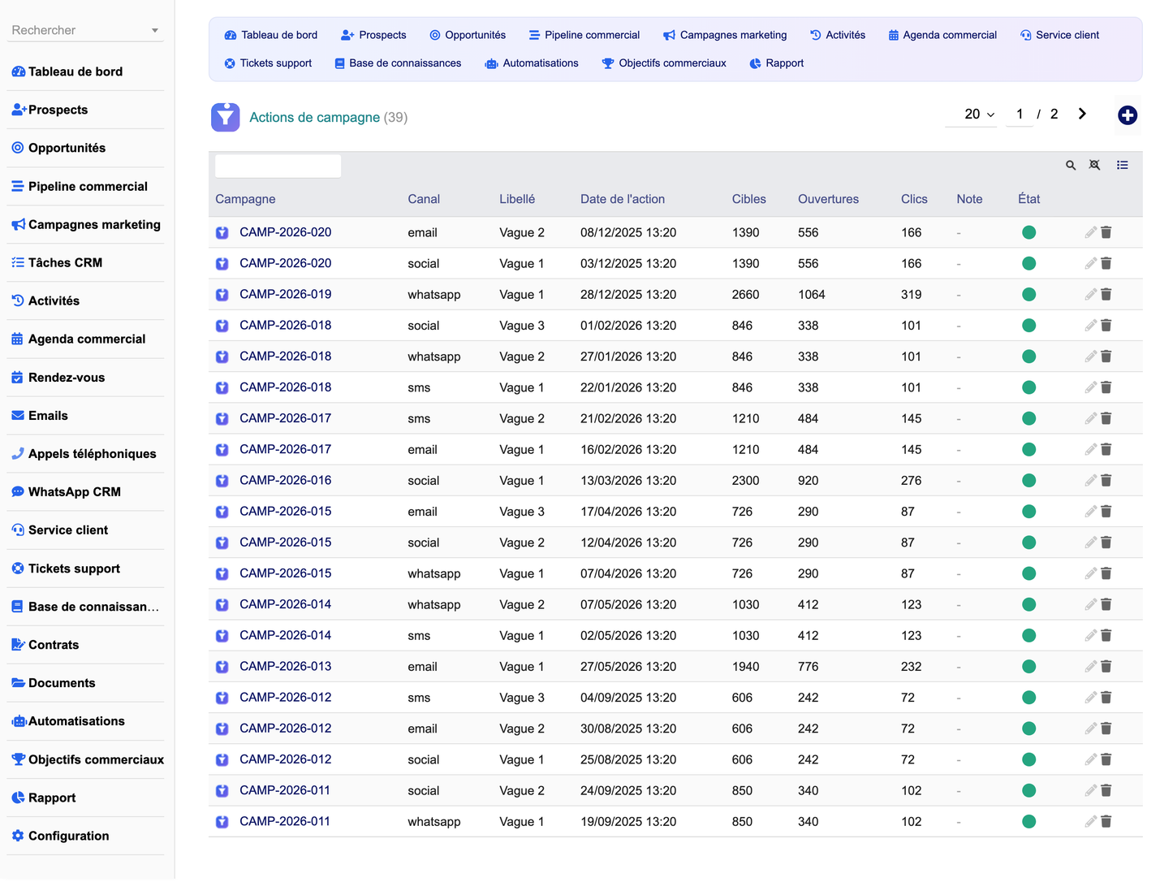Open the list view options icon
This screenshot has height=895, width=1173.
click(x=1122, y=166)
